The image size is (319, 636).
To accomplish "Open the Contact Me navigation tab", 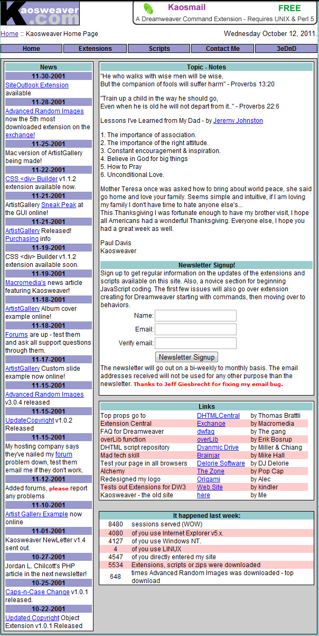I will [222, 49].
